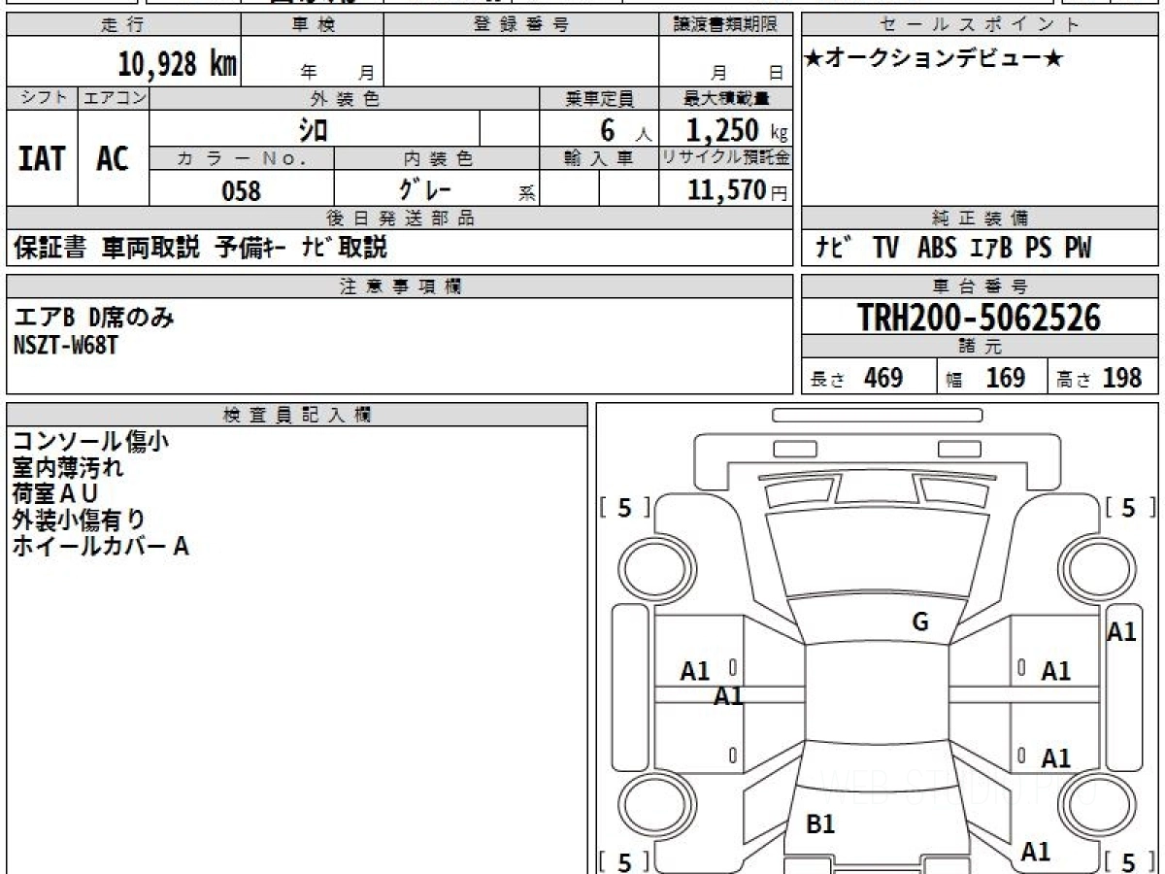
Task: Select the 登録番号 header
Action: (x=521, y=25)
